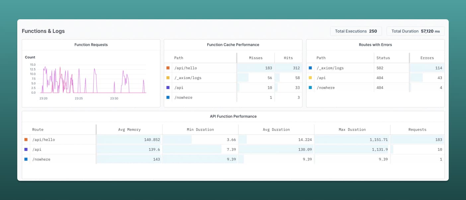The height and width of the screenshot is (200, 466).
Task: Click the 23:20 time label on chart
Action: pyautogui.click(x=43, y=98)
